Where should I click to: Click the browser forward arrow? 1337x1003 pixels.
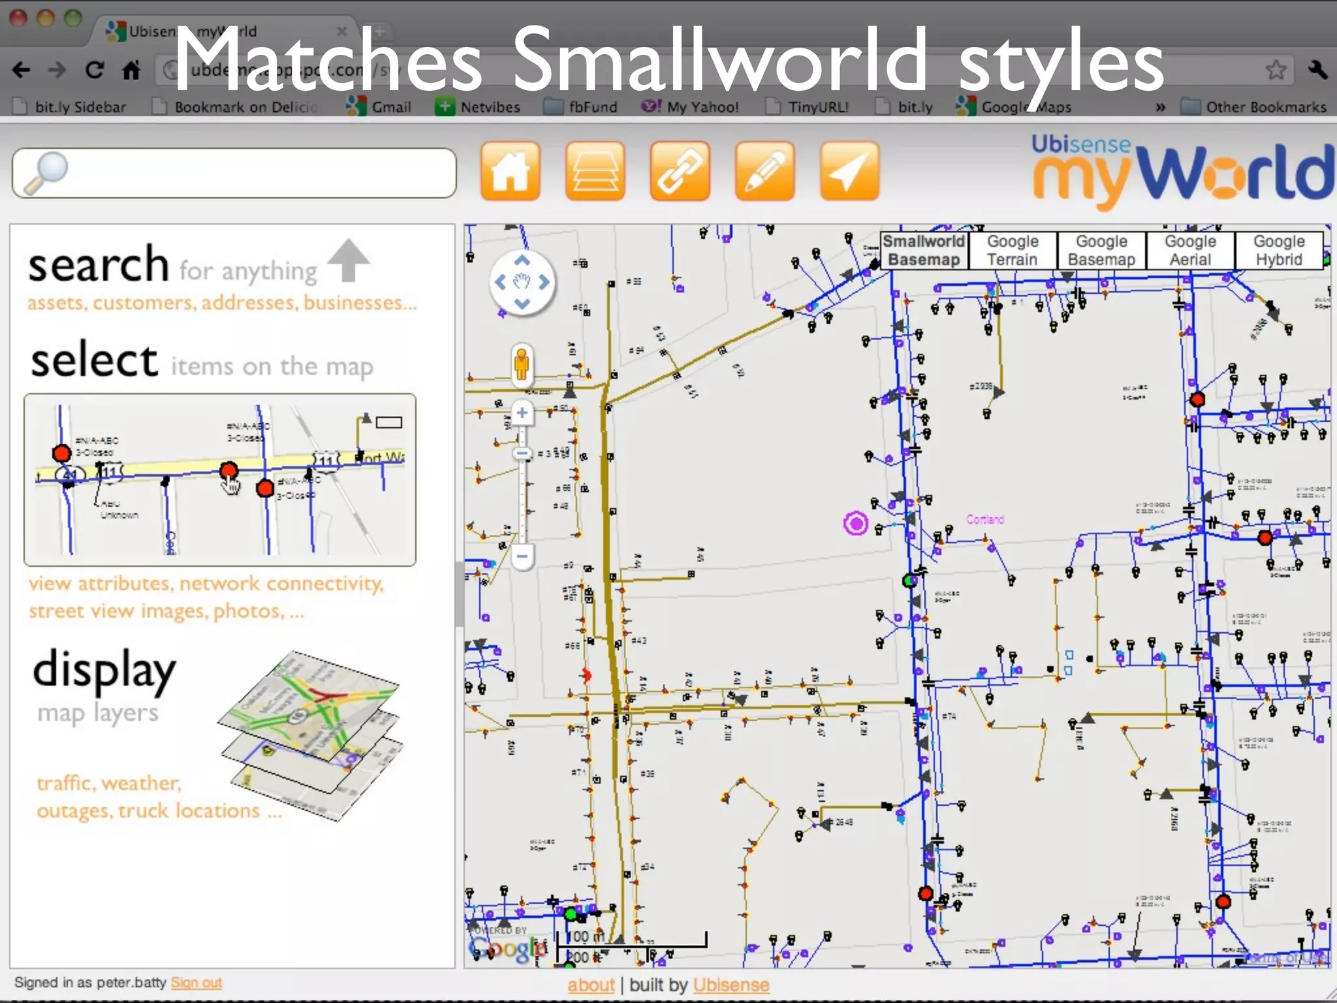pyautogui.click(x=57, y=70)
